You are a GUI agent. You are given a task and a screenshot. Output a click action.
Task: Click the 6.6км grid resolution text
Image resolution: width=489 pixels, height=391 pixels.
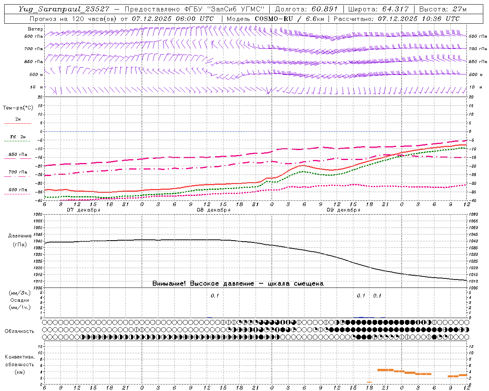pos(315,19)
